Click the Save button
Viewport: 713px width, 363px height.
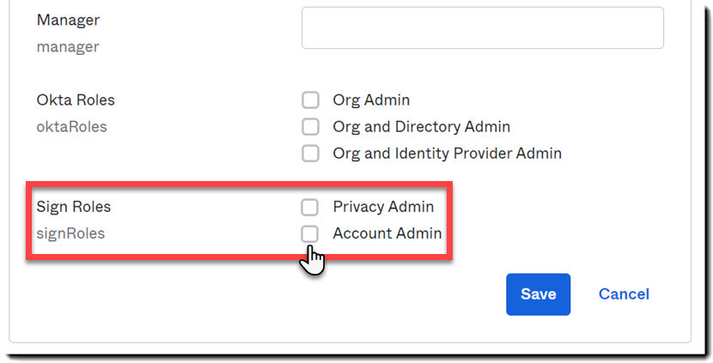538,294
